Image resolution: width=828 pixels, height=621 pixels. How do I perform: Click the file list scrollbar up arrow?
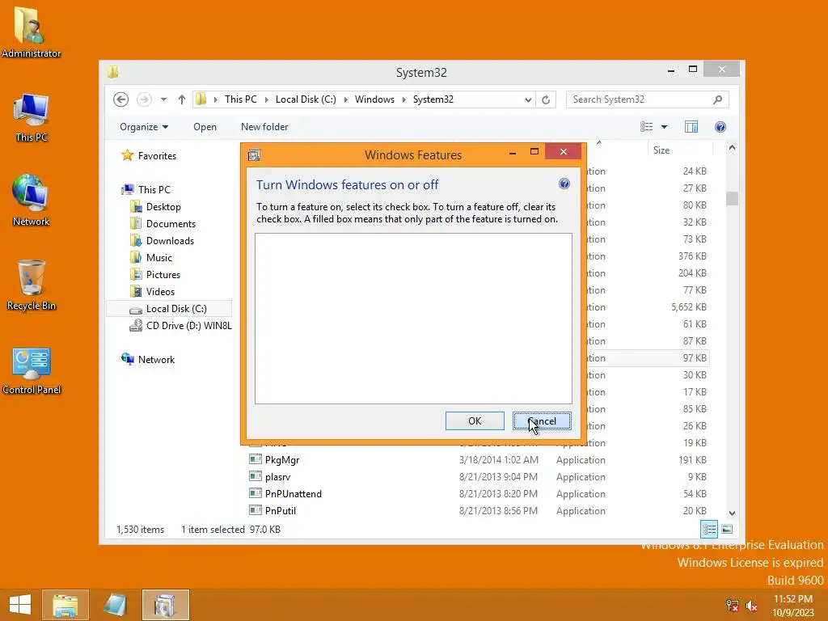(x=732, y=148)
